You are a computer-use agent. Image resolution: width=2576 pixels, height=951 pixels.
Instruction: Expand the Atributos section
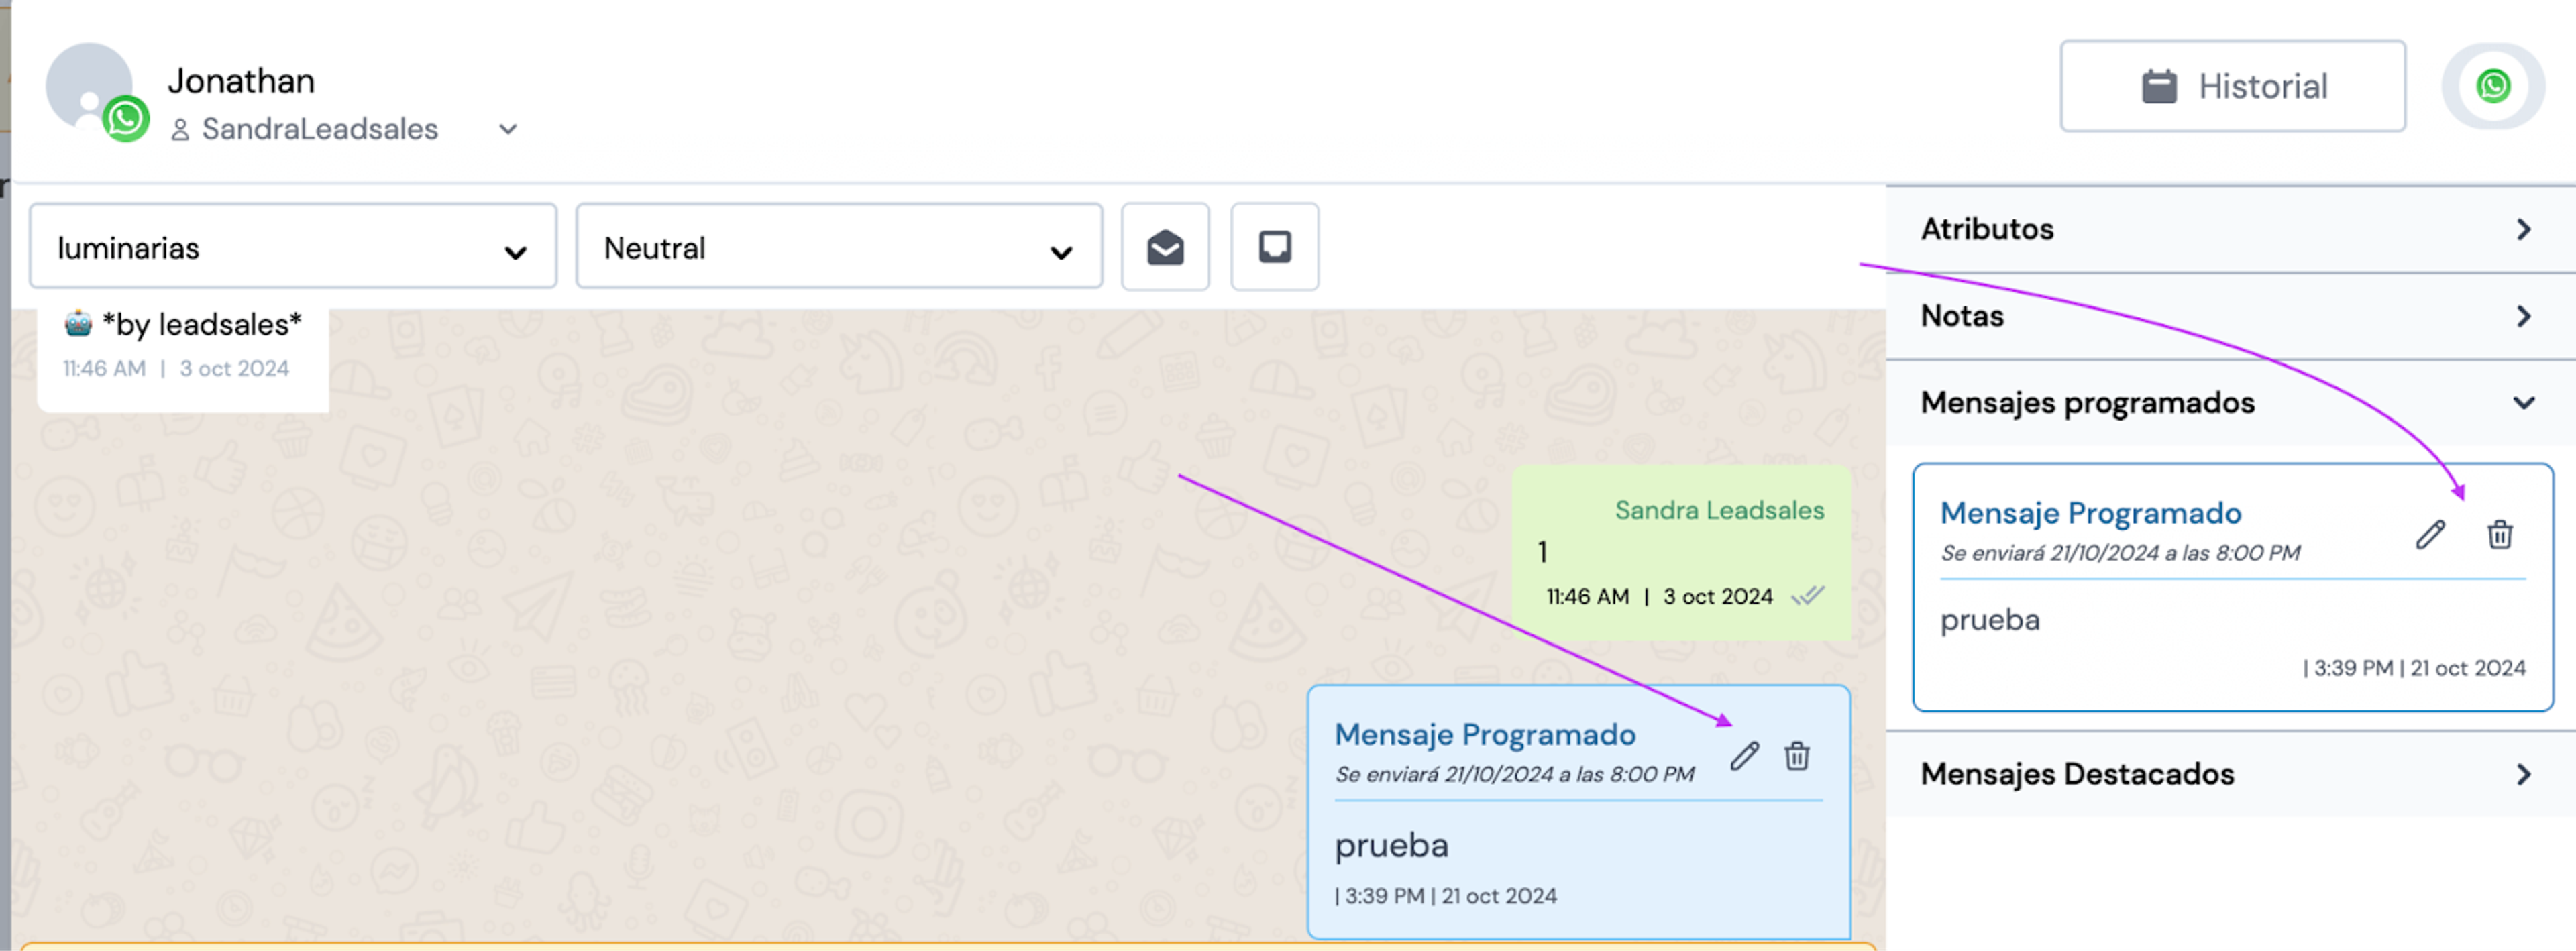pos(2230,229)
